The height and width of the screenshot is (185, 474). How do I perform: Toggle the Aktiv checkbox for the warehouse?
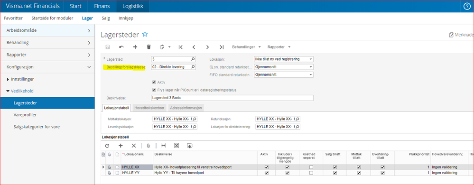pos(155,82)
